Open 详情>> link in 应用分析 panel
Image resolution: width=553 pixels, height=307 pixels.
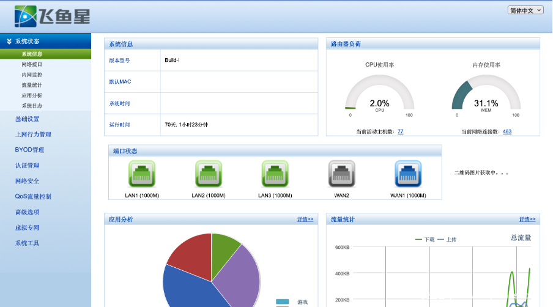pyautogui.click(x=305, y=219)
